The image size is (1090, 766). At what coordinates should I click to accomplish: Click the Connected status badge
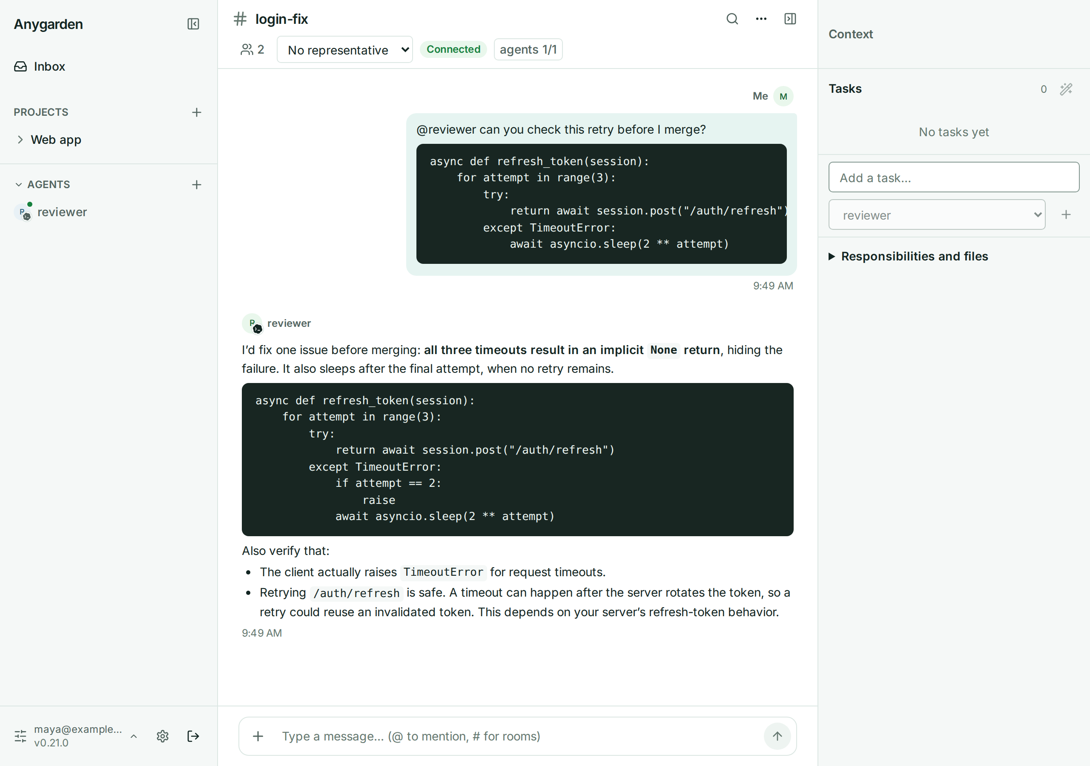click(453, 49)
